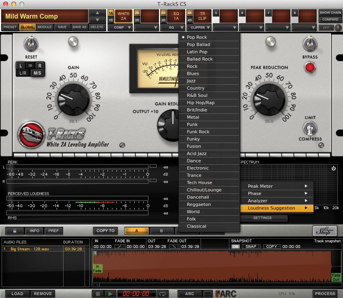Select chain slot 8
This screenshot has width=343, height=298.
295,13
